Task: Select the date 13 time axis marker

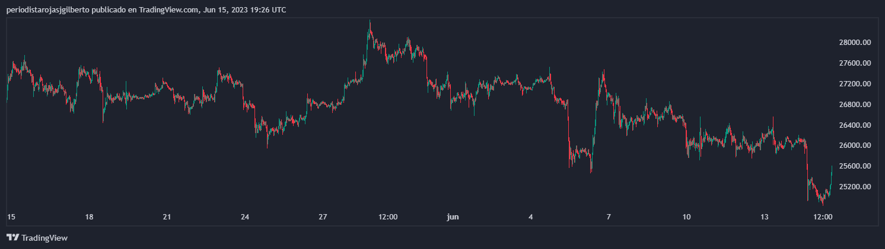Action: (x=765, y=217)
